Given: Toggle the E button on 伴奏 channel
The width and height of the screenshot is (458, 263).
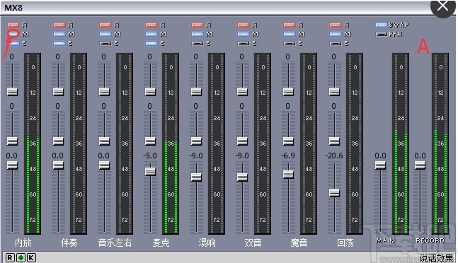Looking at the screenshot, I should tap(59, 43).
